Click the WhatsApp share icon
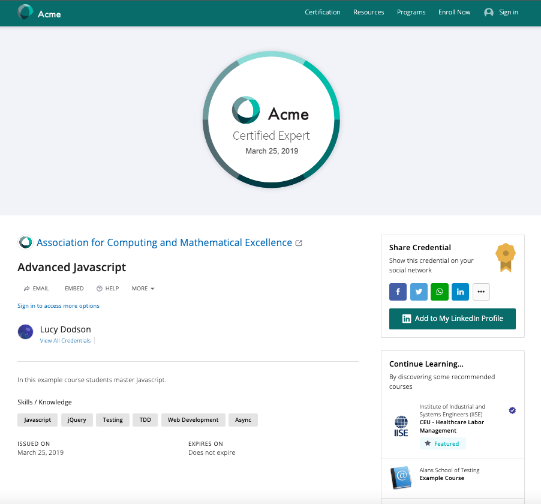The width and height of the screenshot is (541, 504). click(x=440, y=292)
